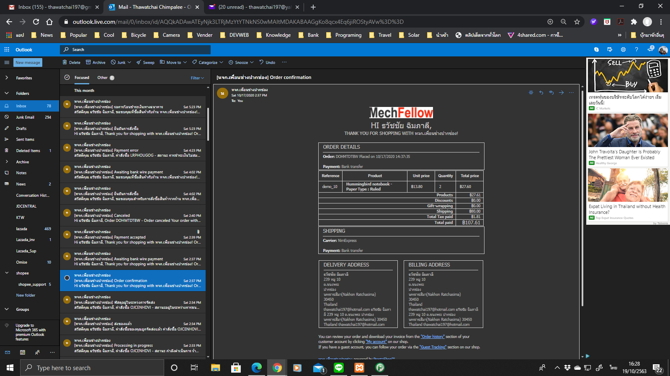
Task: Open the Outlook app launcher grid
Action: pyautogui.click(x=7, y=49)
